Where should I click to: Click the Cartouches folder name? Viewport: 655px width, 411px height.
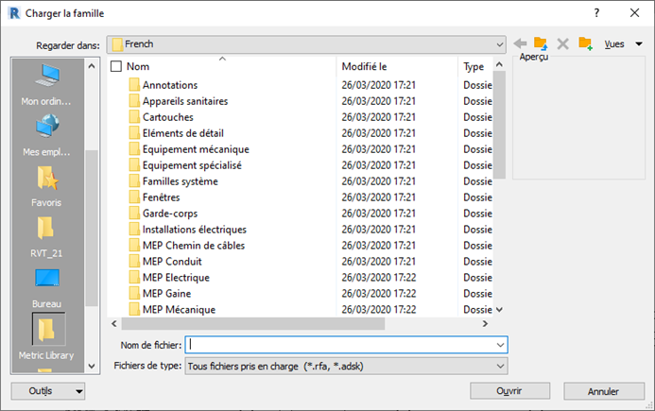tap(168, 117)
